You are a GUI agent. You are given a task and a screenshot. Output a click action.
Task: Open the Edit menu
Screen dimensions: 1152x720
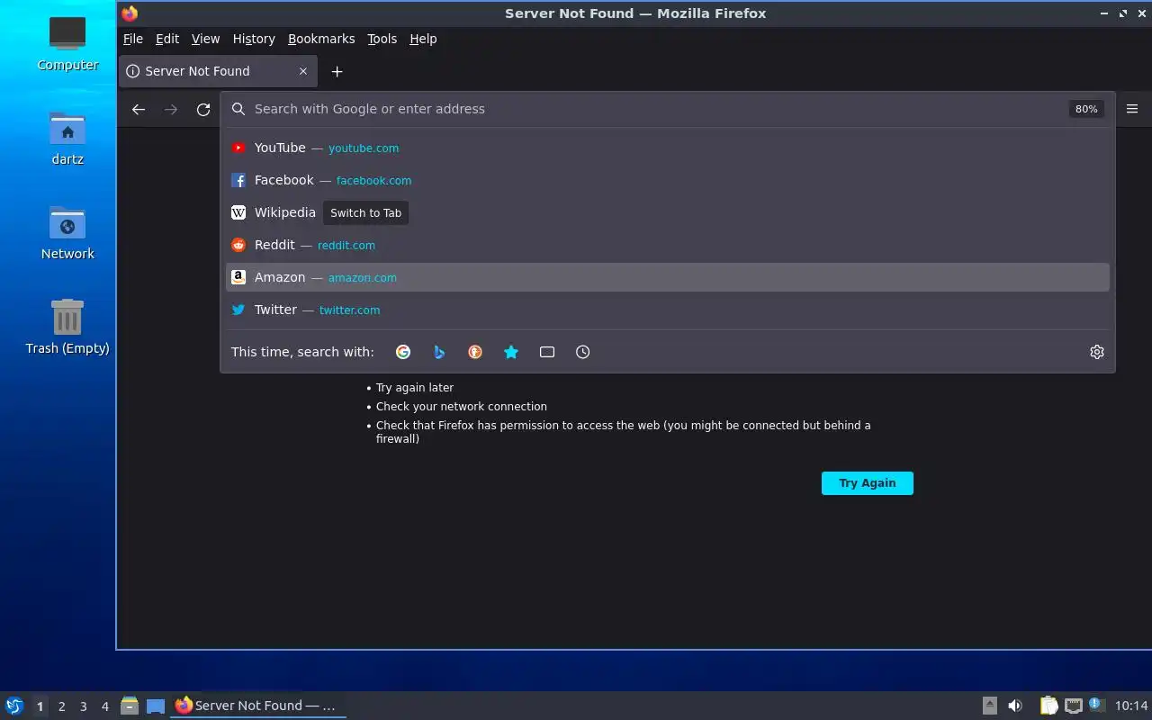pos(167,39)
